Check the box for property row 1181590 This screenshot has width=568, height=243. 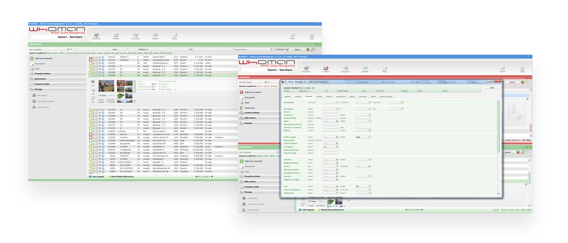coord(90,63)
